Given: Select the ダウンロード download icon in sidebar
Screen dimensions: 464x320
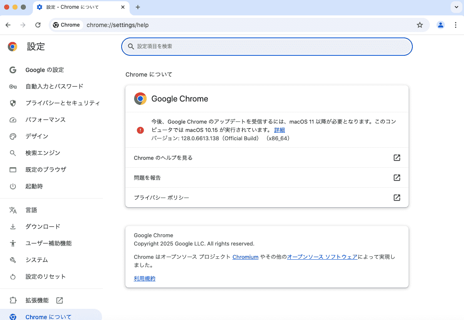Looking at the screenshot, I should [13, 226].
